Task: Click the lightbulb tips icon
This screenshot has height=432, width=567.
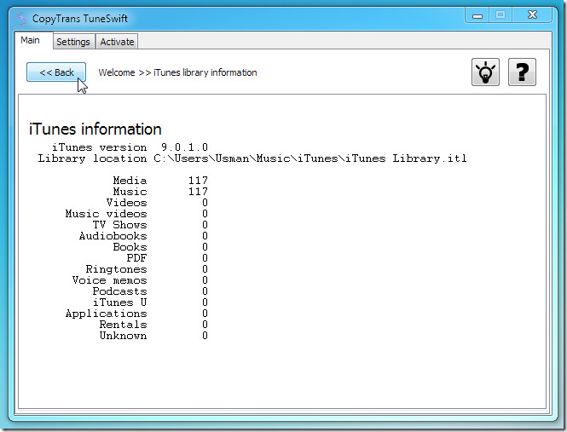Action: click(x=485, y=72)
